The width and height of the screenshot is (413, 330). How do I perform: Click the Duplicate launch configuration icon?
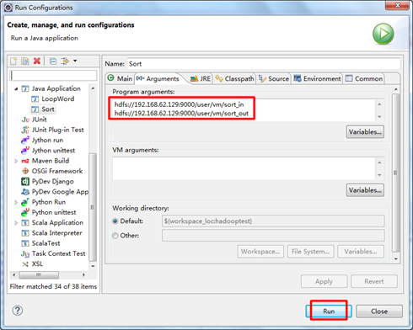click(25, 61)
